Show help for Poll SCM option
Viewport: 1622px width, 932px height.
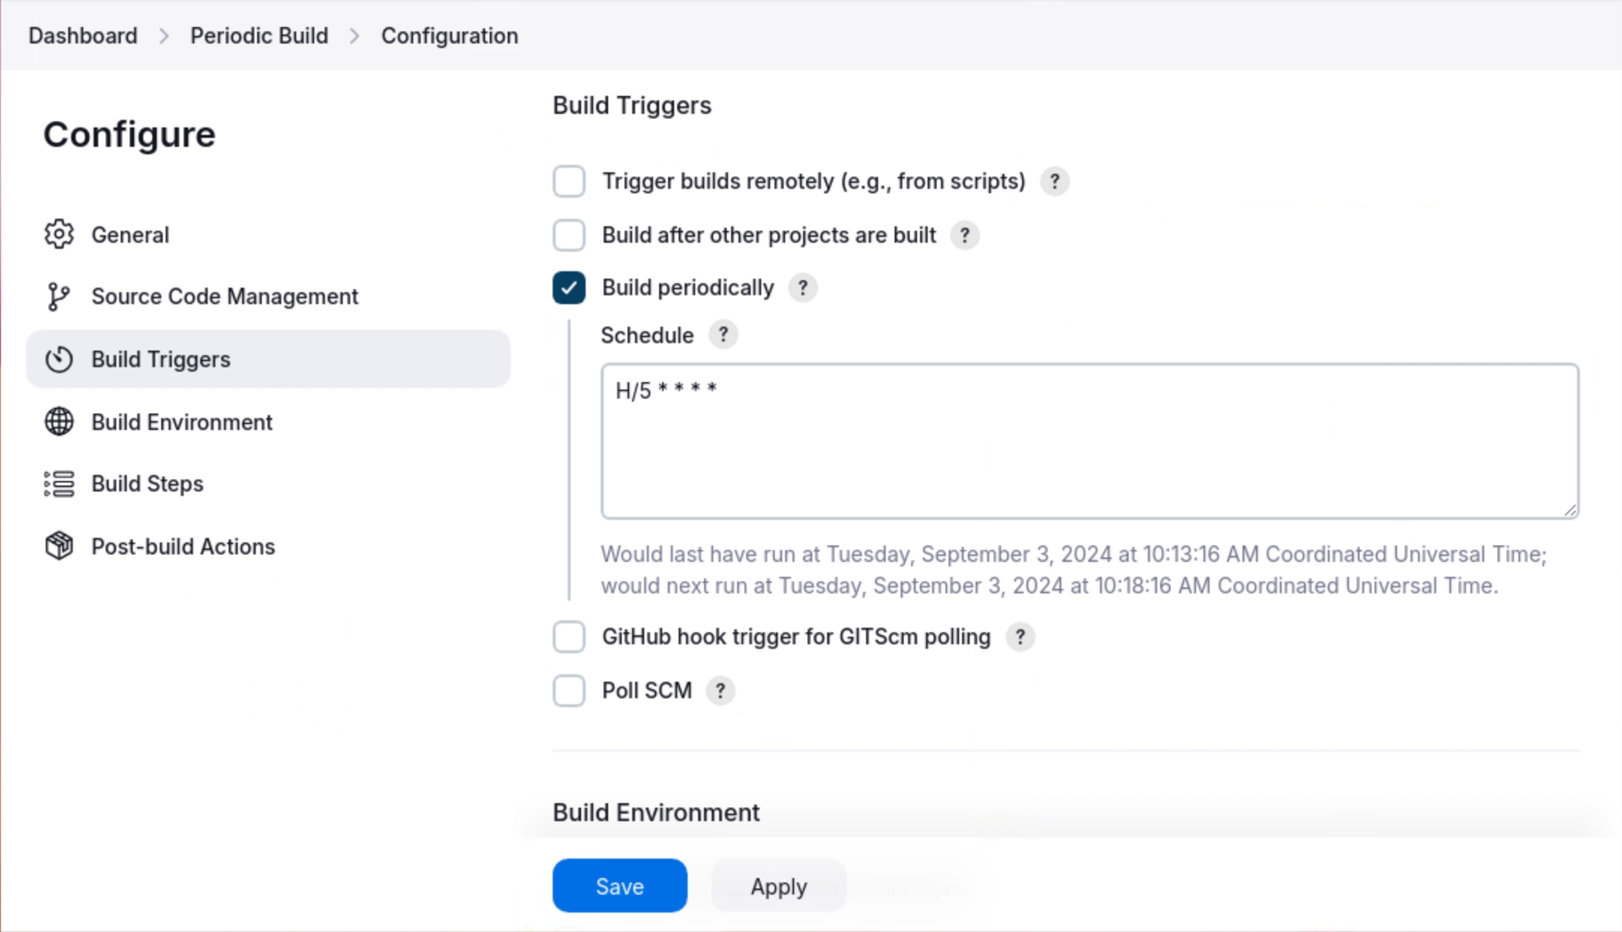(720, 691)
